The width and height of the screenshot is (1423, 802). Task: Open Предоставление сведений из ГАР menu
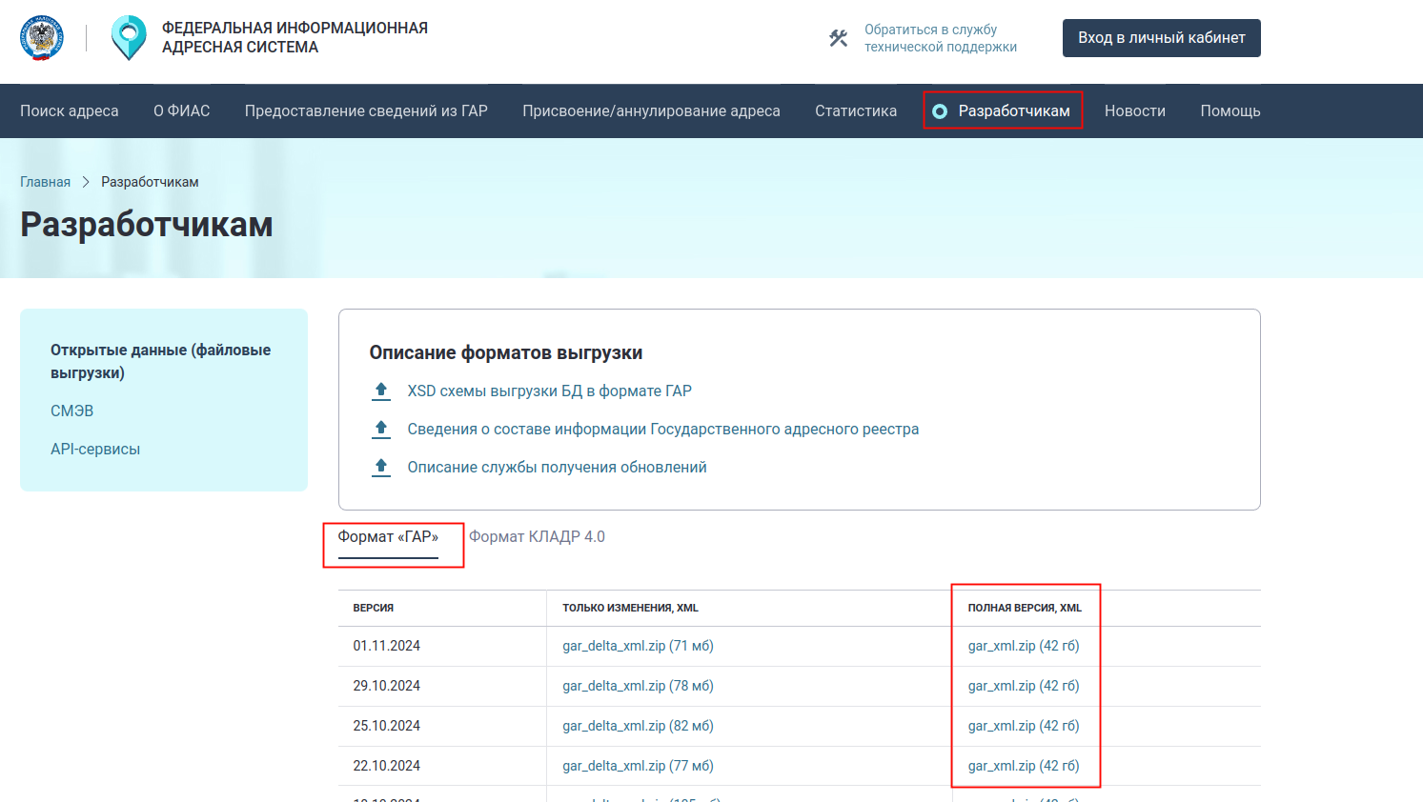pos(366,111)
